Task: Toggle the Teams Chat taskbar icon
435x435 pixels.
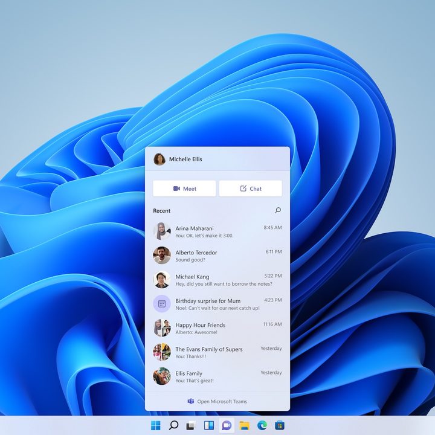Action: (227, 425)
